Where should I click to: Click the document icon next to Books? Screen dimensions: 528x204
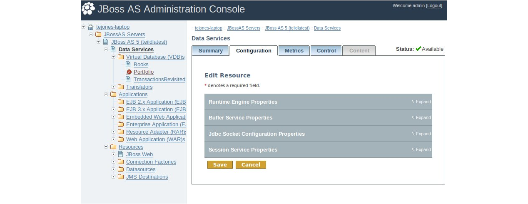[x=128, y=65]
